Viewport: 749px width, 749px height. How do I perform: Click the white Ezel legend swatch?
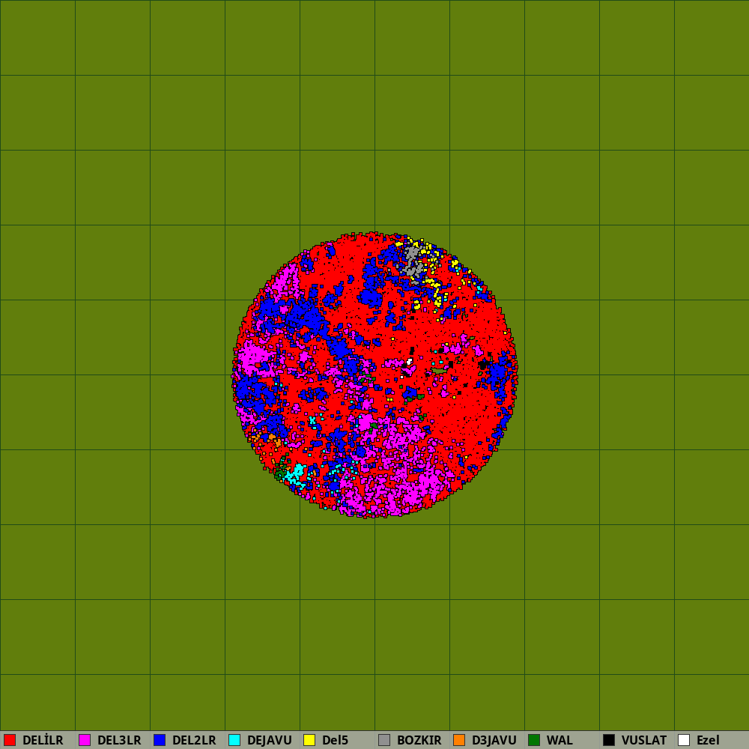pyautogui.click(x=684, y=740)
